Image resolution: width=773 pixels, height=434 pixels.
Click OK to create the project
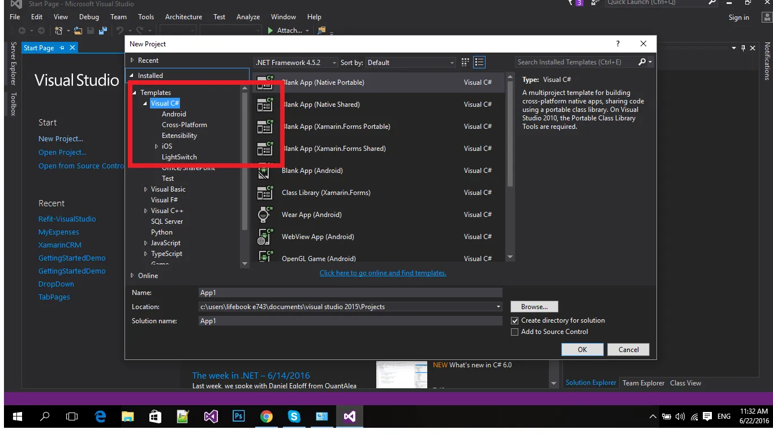(x=582, y=350)
